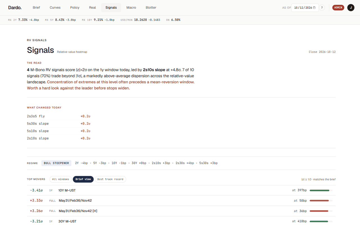Screen dimensions: 360x225
Task: Open the May31/Feb36/Nov42 [H] signal row
Action: point(181,211)
